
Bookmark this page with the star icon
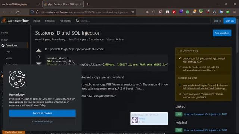[133, 12]
